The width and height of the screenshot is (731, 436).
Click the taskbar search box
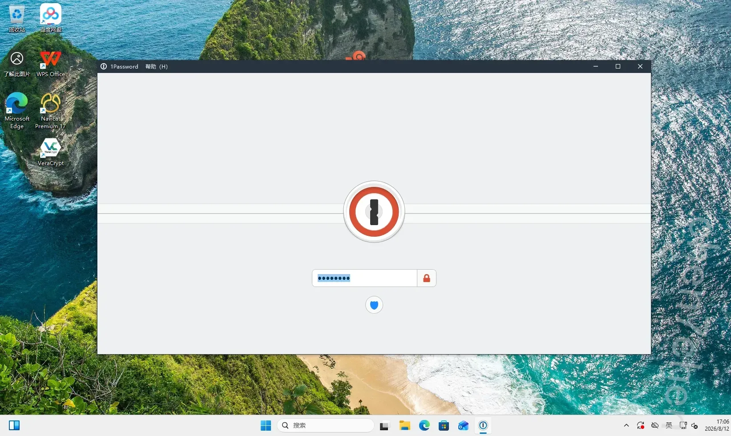[326, 425]
